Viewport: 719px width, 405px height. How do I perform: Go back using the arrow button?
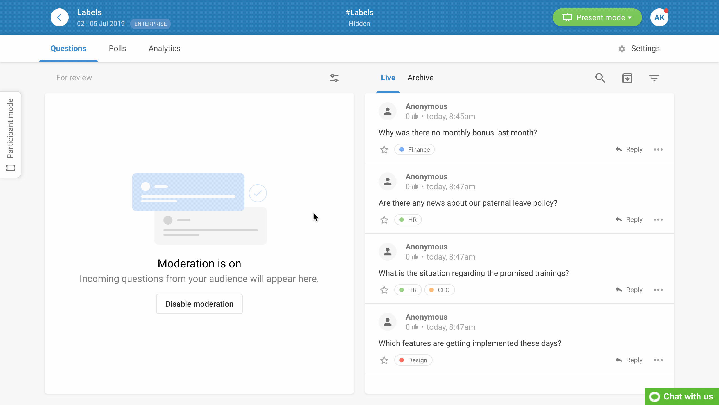point(59,17)
